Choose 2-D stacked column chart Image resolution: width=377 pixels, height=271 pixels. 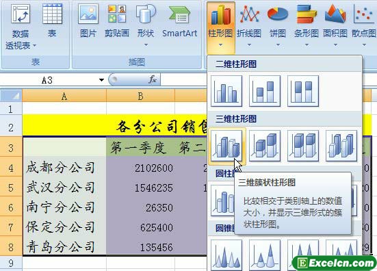[265, 91]
